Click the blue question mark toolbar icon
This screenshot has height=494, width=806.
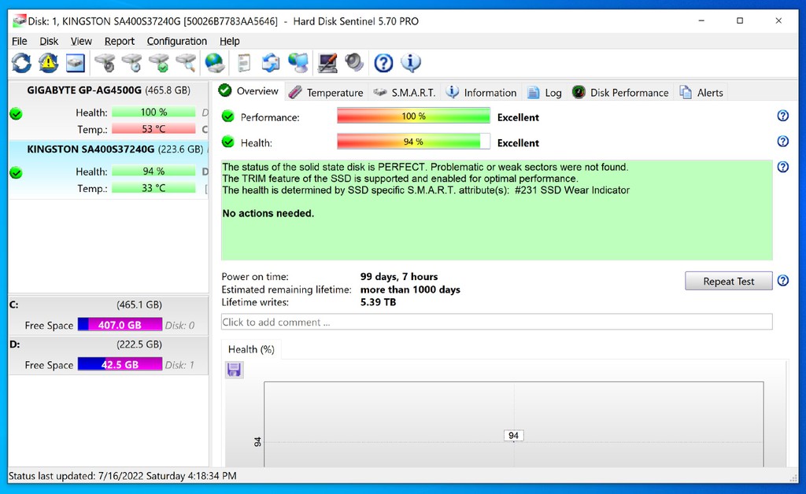click(383, 63)
